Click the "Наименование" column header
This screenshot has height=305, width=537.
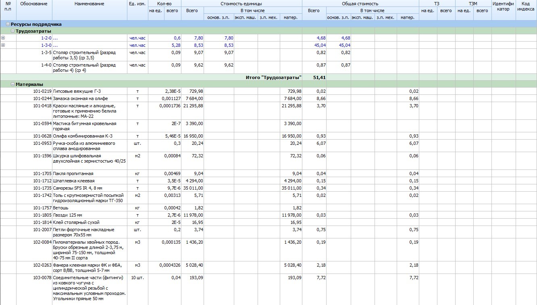[x=89, y=4]
